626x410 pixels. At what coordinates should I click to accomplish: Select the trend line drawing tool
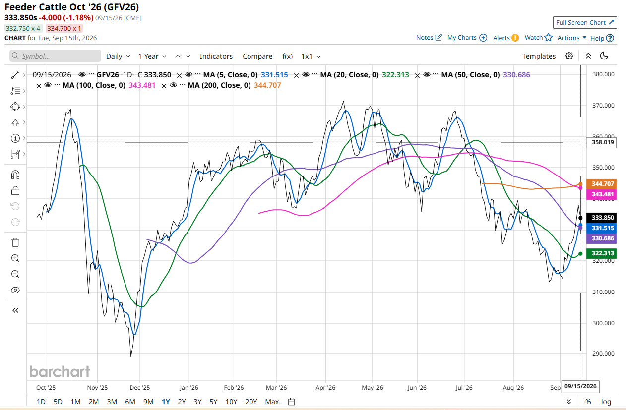(15, 75)
